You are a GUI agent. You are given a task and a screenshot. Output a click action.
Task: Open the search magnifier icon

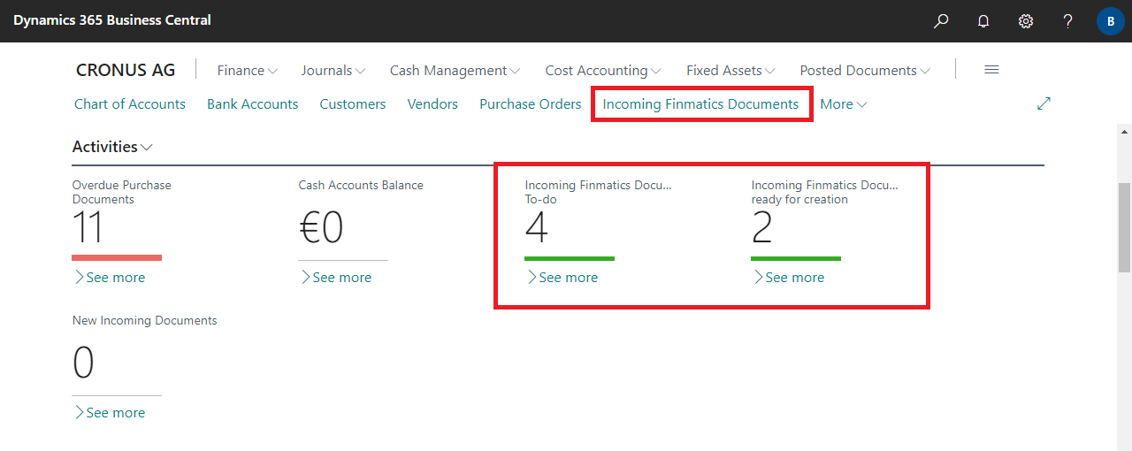pyautogui.click(x=941, y=20)
